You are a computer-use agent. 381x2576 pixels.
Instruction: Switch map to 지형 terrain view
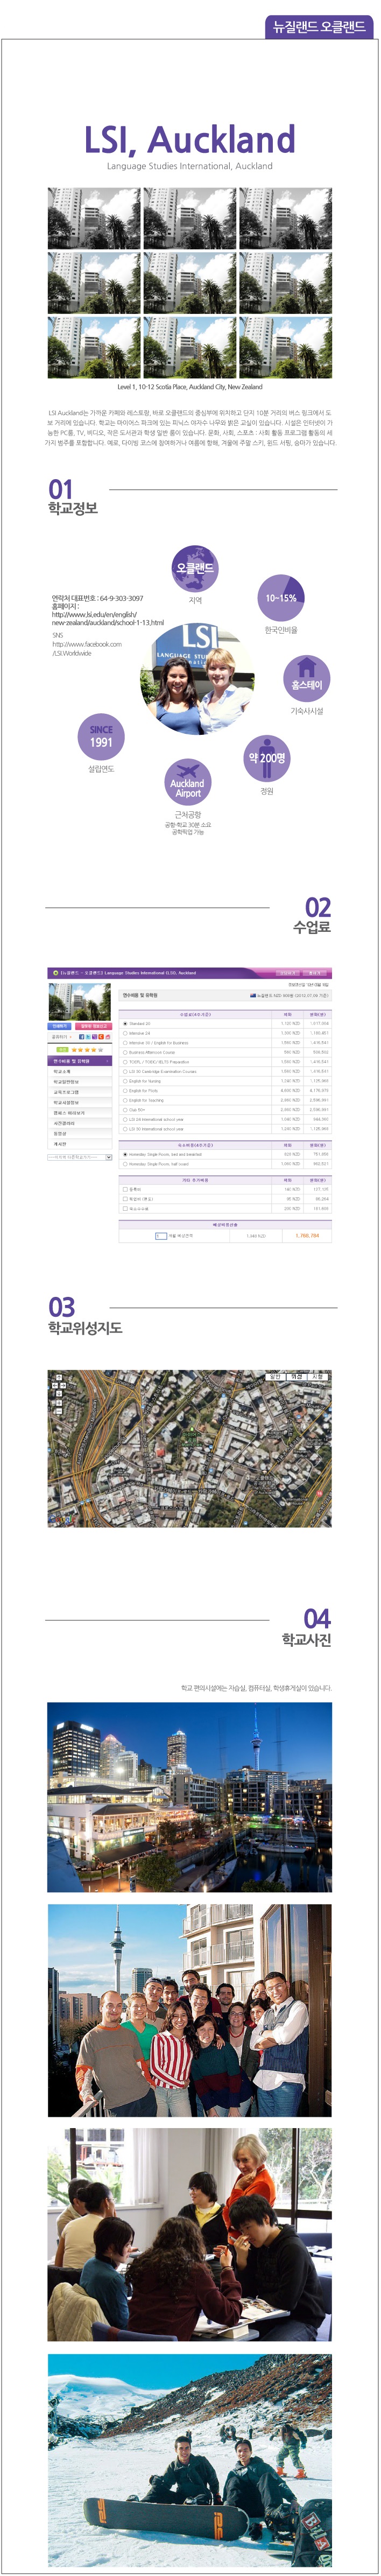click(x=318, y=1377)
